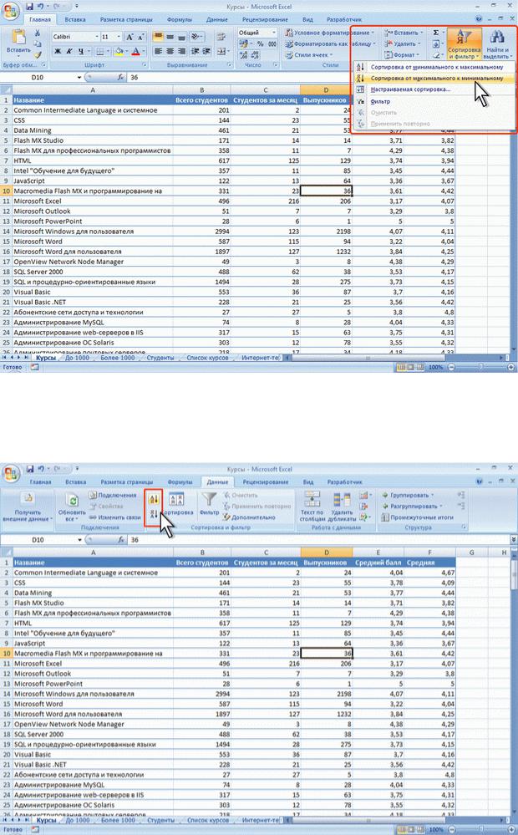Click the Increase Indent icon on Home ribbon
The image size is (518, 835).
[x=206, y=51]
